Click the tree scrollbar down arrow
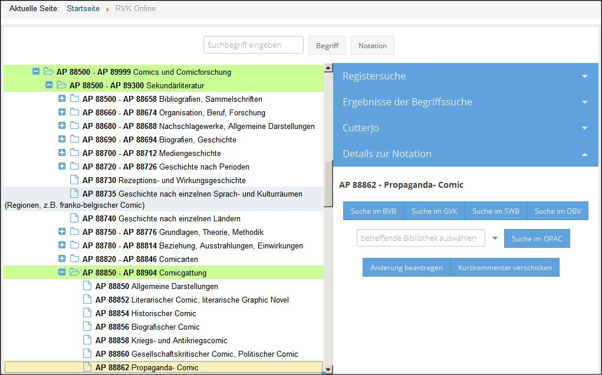This screenshot has width=602, height=375. pyautogui.click(x=328, y=370)
